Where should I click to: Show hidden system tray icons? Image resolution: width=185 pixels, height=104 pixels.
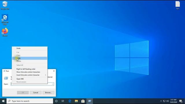161,101
